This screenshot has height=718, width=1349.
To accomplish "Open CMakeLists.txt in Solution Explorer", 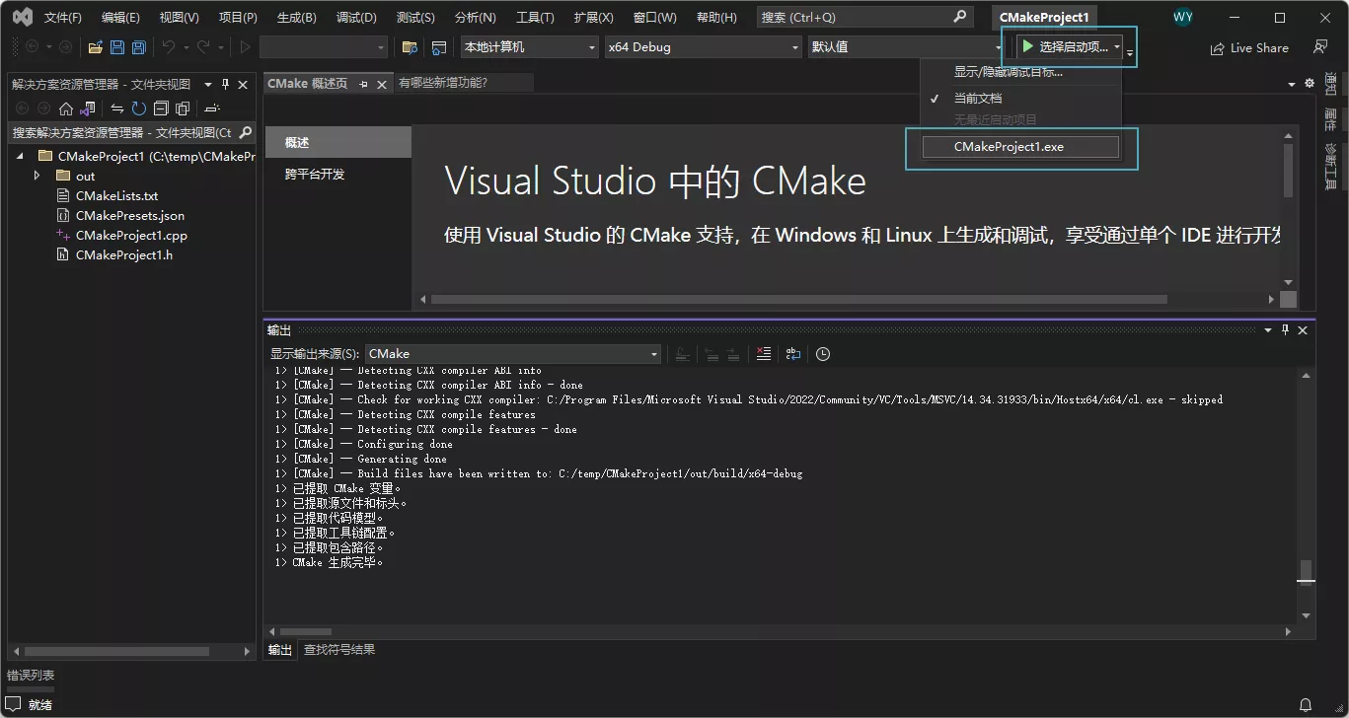I will pyautogui.click(x=117, y=195).
